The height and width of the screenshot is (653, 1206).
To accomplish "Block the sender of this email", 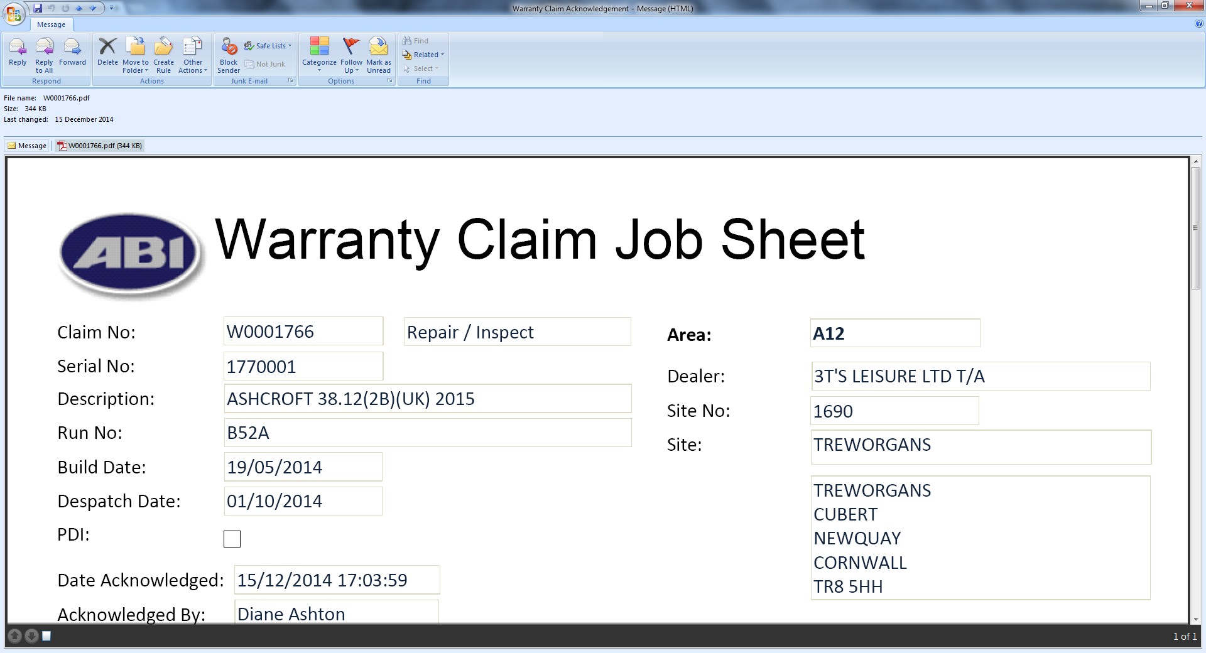I will click(229, 55).
